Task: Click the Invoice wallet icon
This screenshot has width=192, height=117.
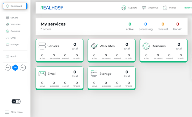Action: (x=165, y=8)
